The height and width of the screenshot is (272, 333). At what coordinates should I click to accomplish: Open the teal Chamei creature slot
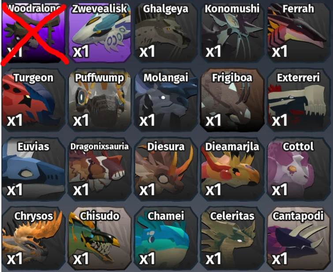coord(166,238)
